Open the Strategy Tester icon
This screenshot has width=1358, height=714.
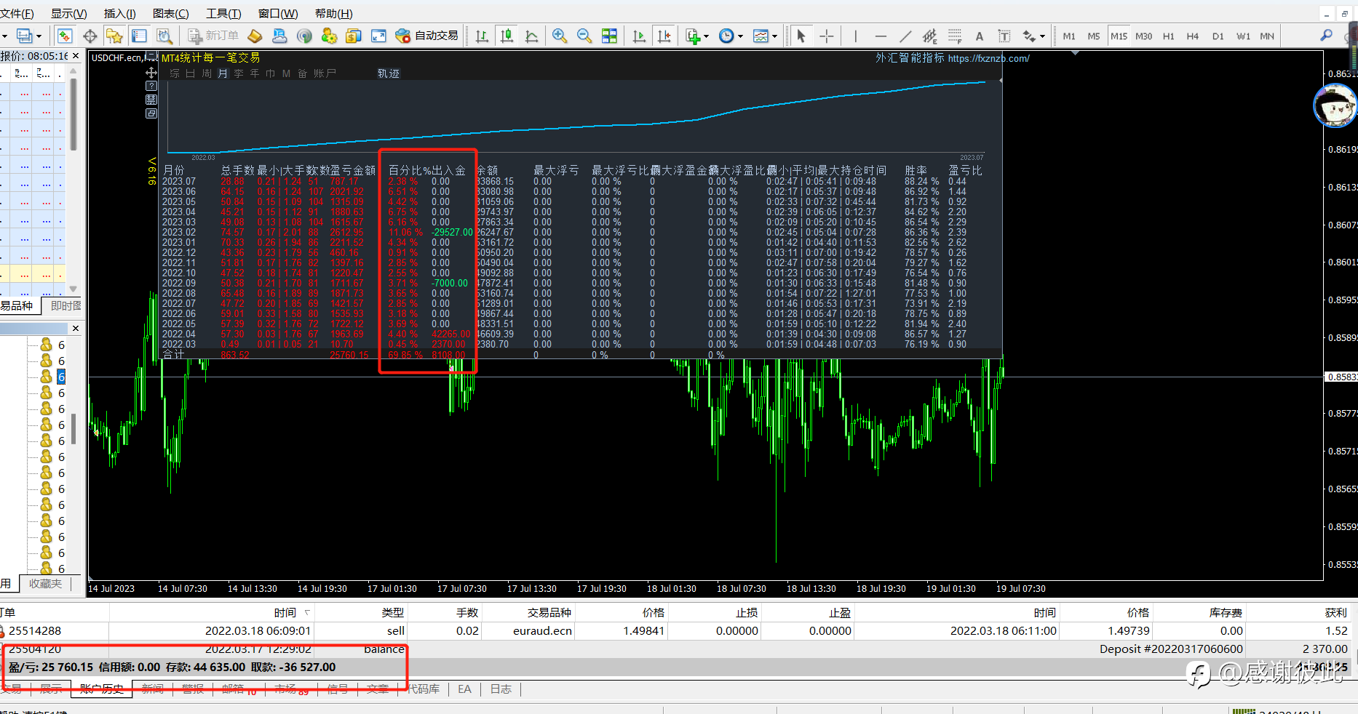164,36
